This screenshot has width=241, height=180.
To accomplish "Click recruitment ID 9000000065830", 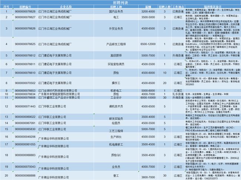I will tap(25, 129).
